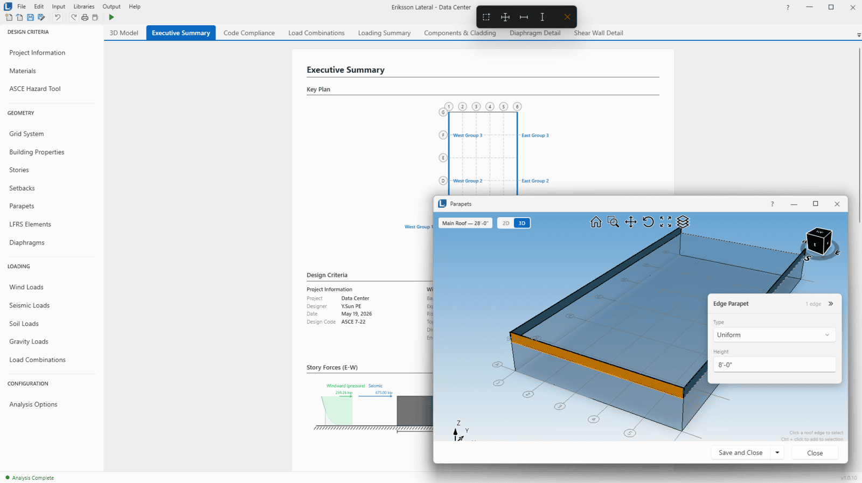Switch to the Shear Wall Detail tab

click(x=599, y=33)
